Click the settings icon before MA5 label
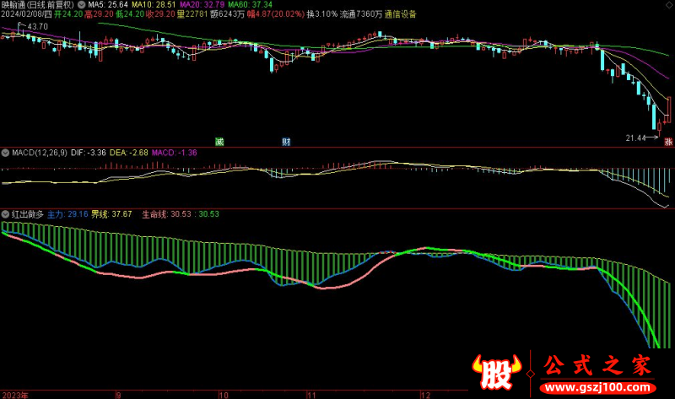The image size is (675, 399). click(81, 4)
